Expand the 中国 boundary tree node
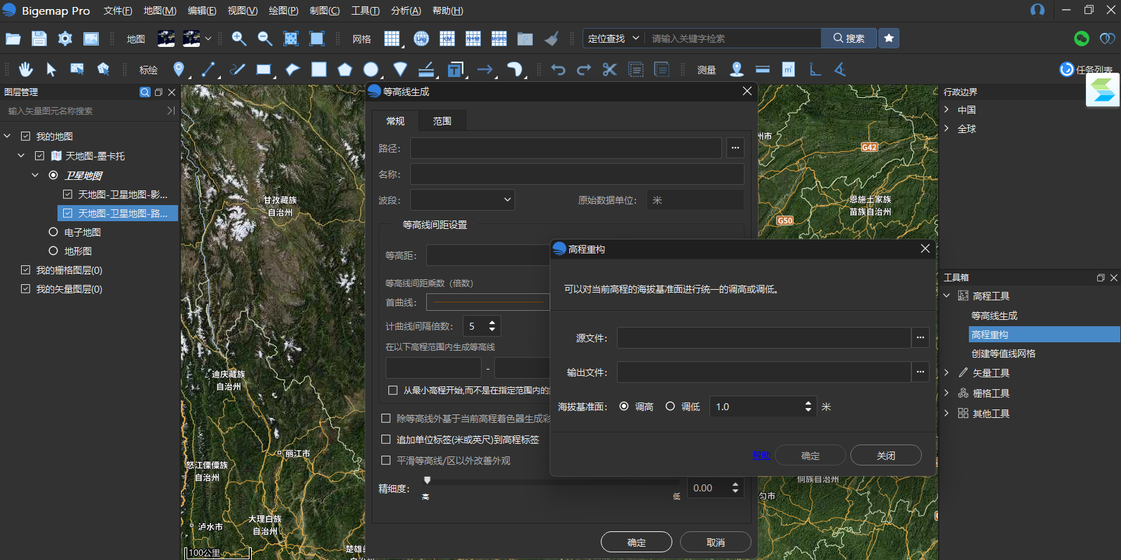Image resolution: width=1121 pixels, height=560 pixels. (946, 110)
